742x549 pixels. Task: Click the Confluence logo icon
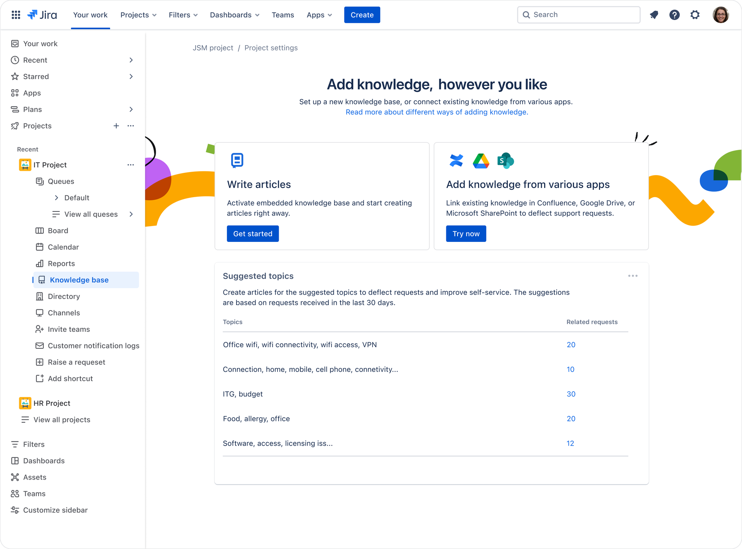(456, 160)
